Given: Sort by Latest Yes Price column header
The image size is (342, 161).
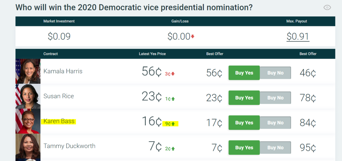Looking at the screenshot, I should (x=152, y=54).
